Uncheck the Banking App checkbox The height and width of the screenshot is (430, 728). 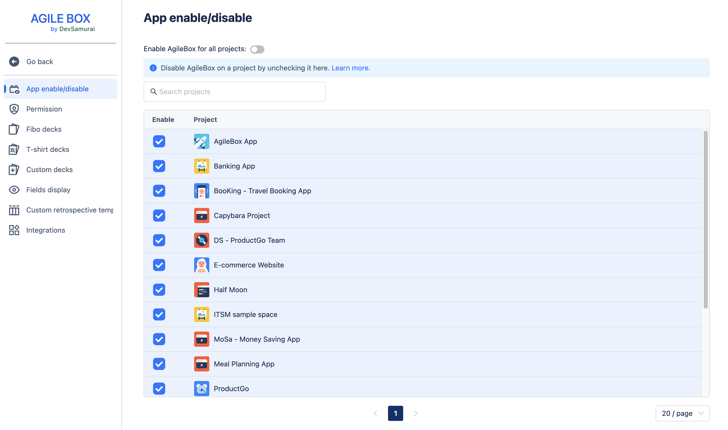(x=159, y=166)
